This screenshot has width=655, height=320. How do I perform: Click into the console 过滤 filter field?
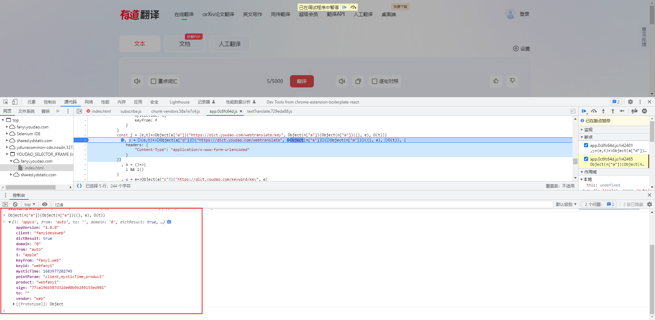tap(303, 204)
